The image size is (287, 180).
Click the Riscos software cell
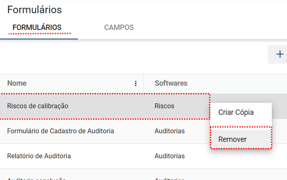[x=164, y=106]
